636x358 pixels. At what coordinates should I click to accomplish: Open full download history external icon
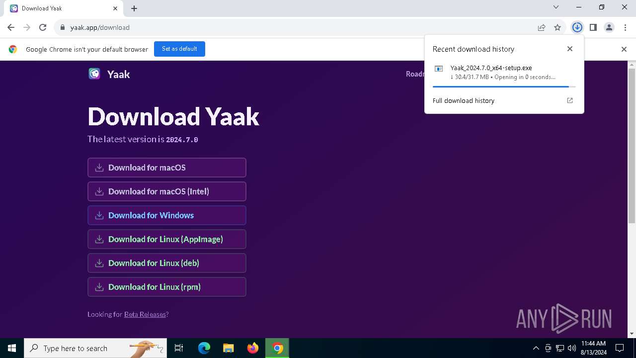coord(570,100)
